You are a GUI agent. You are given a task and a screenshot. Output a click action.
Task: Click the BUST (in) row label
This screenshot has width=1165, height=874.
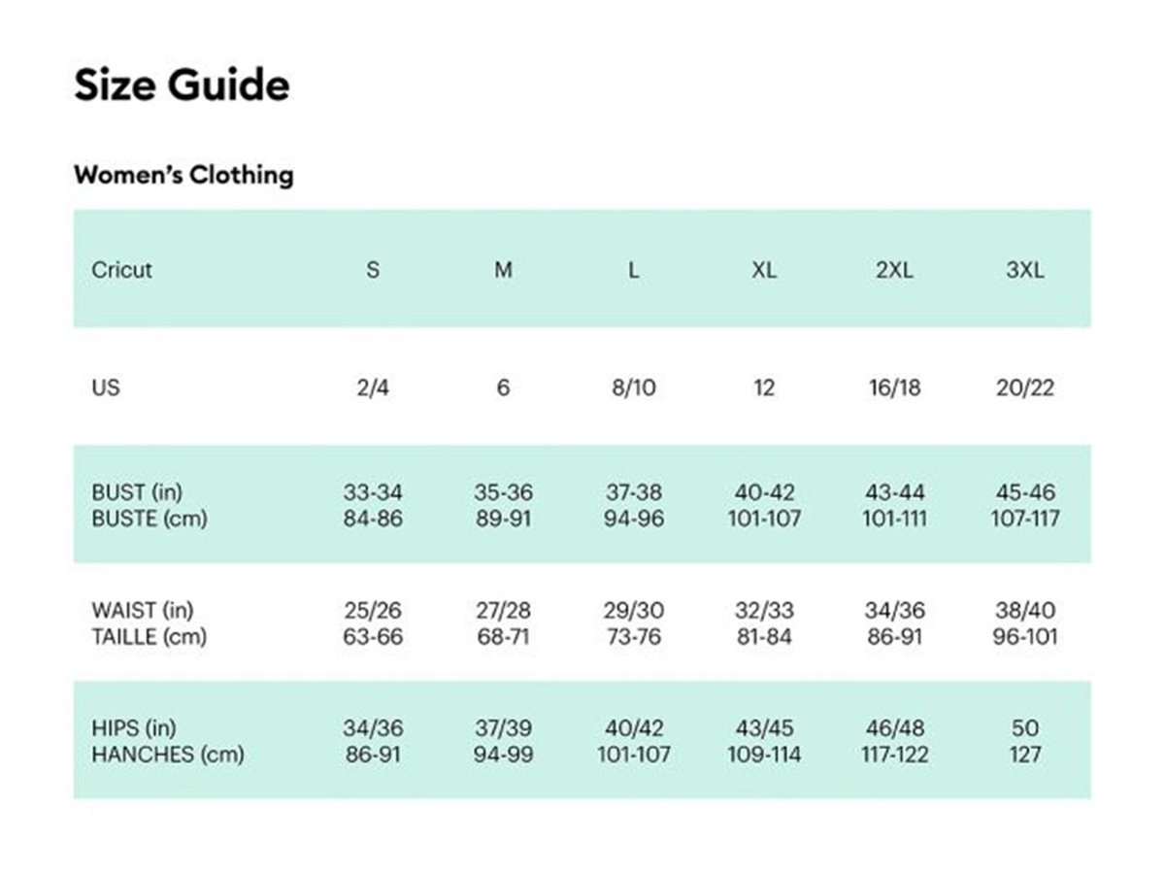(x=137, y=492)
